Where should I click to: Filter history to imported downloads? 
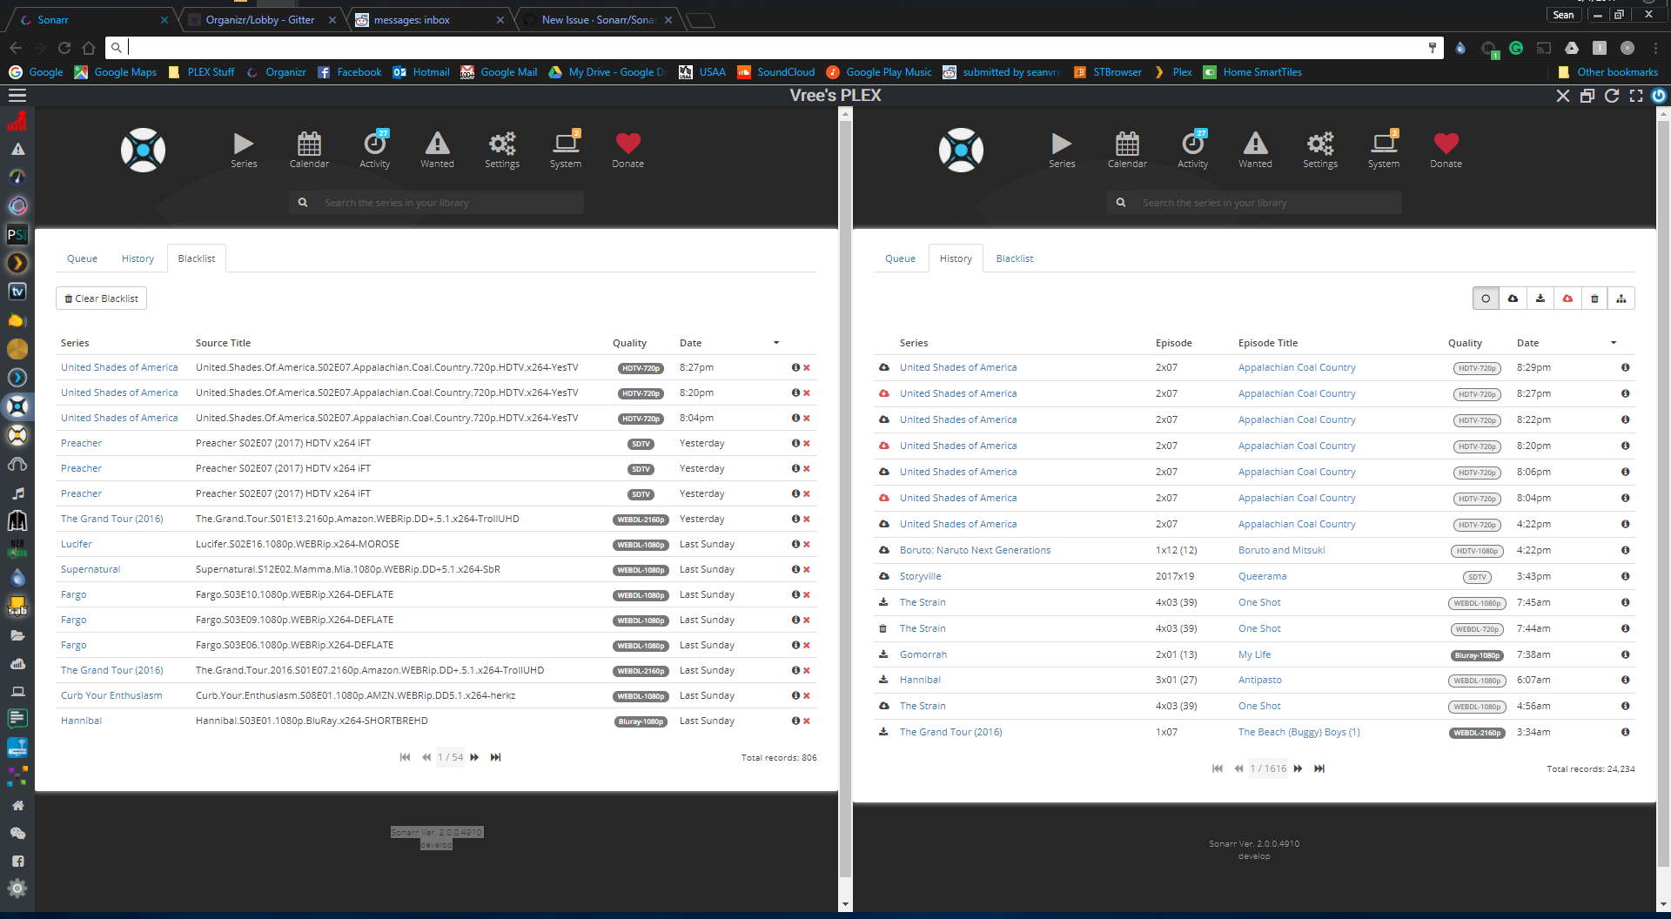pos(1540,299)
